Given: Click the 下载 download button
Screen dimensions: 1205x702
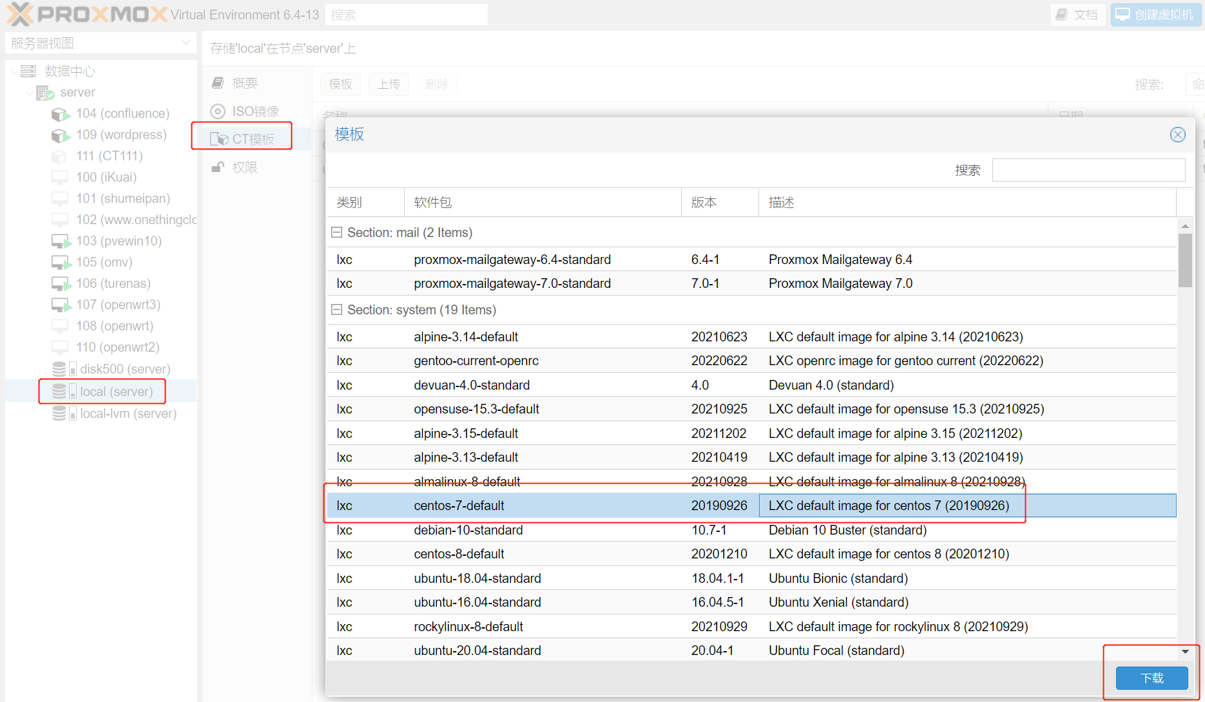Looking at the screenshot, I should point(1152,678).
